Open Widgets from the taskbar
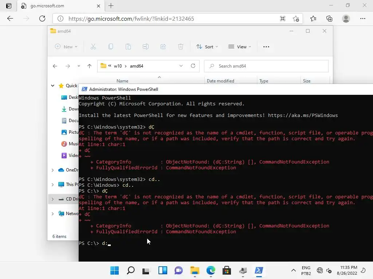 pyautogui.click(x=163, y=270)
